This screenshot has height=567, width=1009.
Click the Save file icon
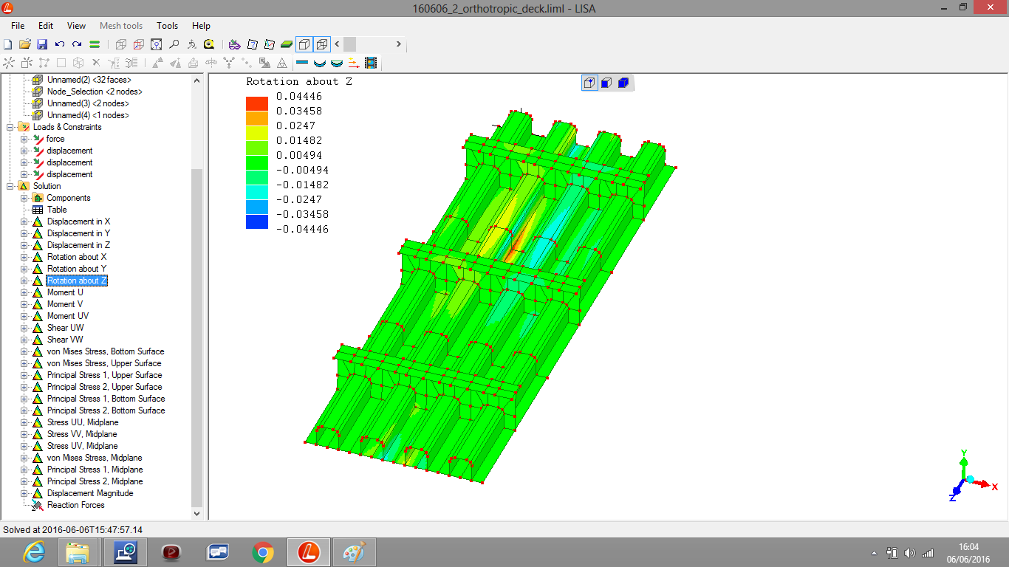42,44
